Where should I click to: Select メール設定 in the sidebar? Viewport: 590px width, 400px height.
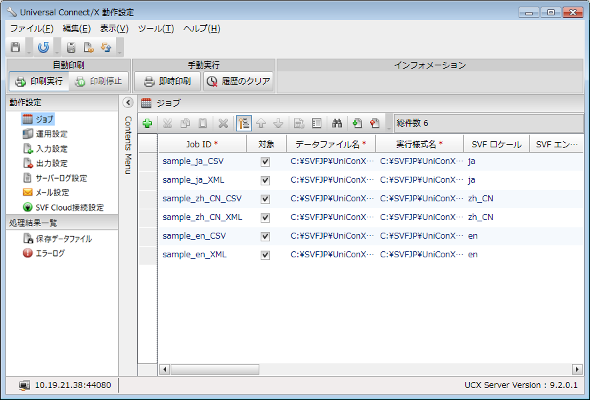(x=46, y=193)
